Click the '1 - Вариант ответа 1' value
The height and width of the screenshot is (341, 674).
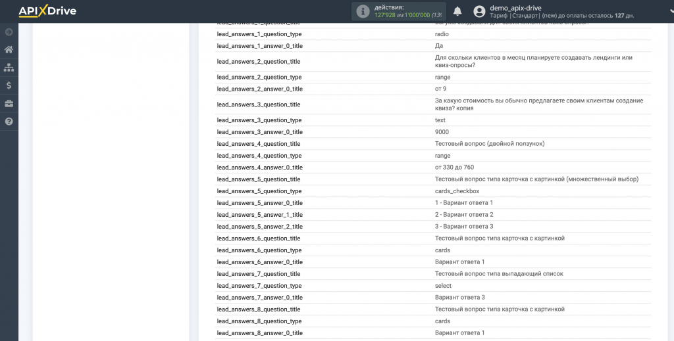[463, 203]
